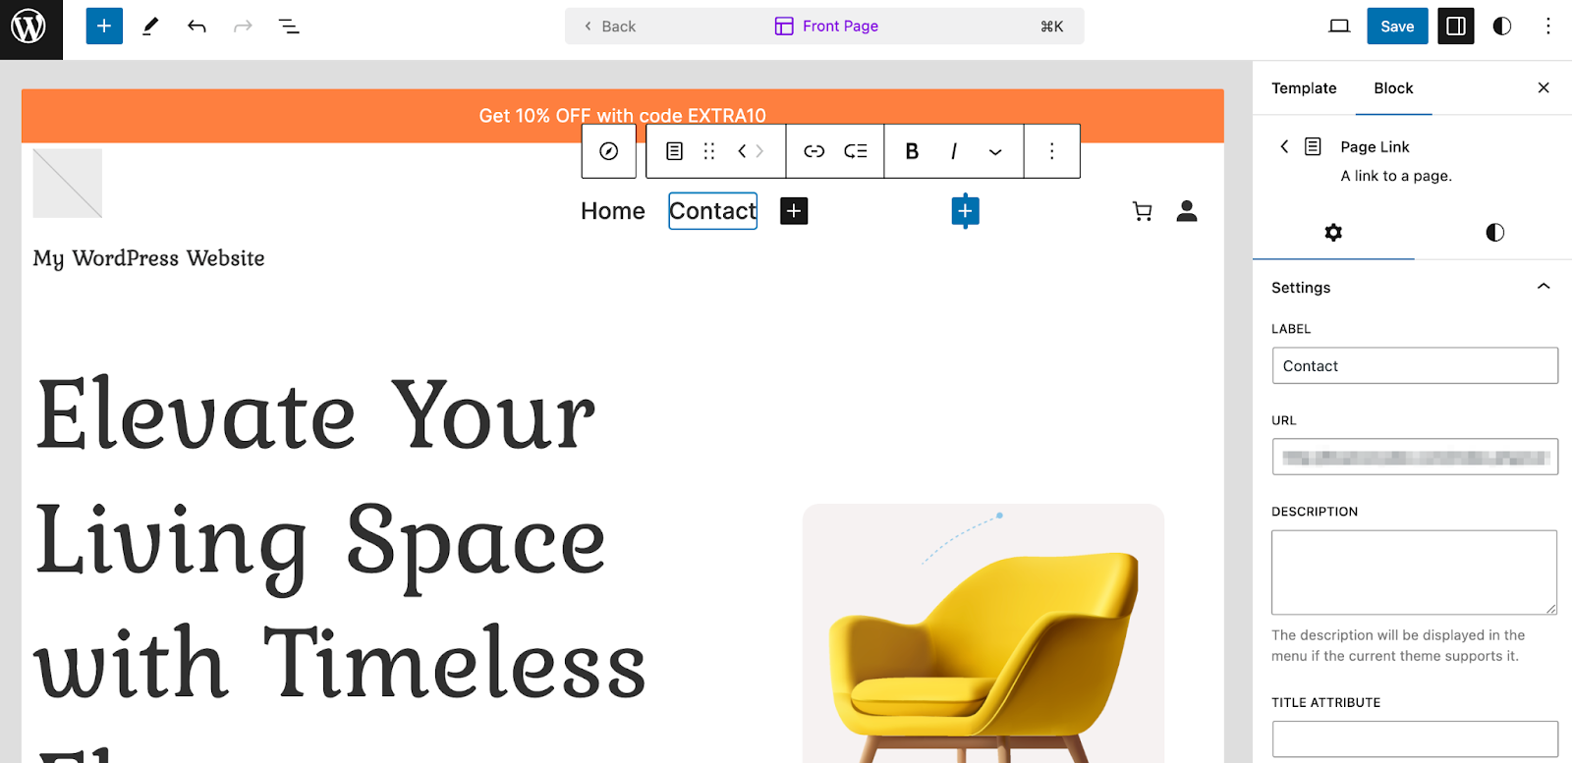Open the More formatting dropdown chevron
Screen dimensions: 1572x763
pyautogui.click(x=995, y=152)
